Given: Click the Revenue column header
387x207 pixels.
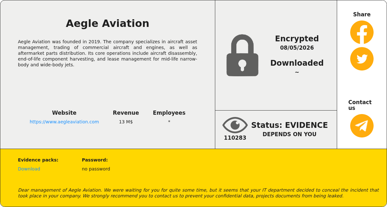Looking at the screenshot, I should (x=126, y=113).
